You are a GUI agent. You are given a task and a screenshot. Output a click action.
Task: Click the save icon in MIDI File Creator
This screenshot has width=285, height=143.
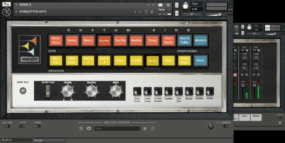pyautogui.click(x=145, y=128)
